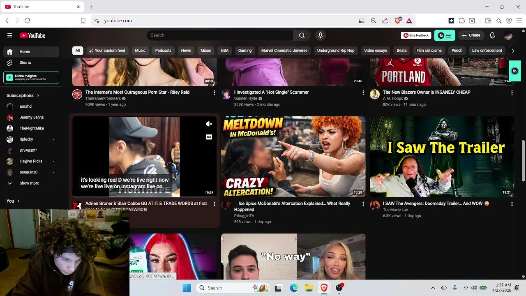
Task: Show hidden system tray icons
Action: (x=433, y=288)
